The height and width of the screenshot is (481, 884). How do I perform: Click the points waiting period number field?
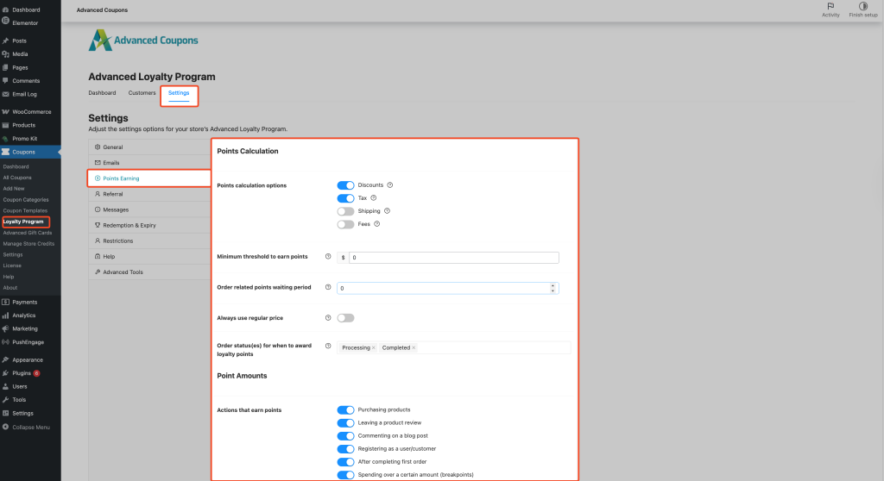coord(448,288)
